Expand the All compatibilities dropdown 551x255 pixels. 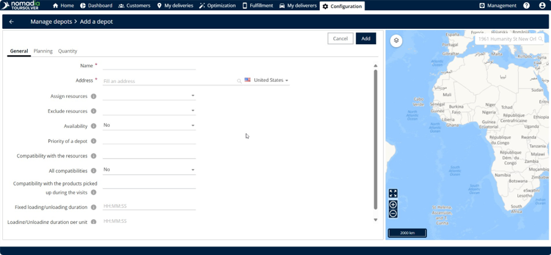[192, 170]
